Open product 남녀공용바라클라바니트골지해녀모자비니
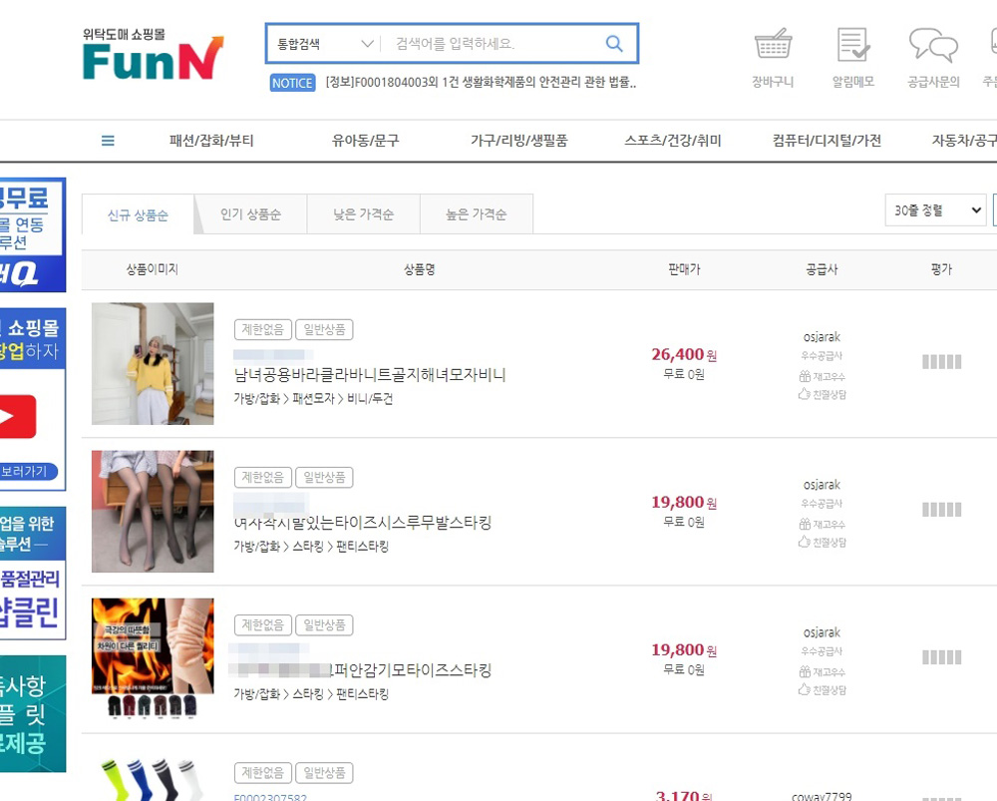This screenshot has width=997, height=801. click(x=370, y=375)
